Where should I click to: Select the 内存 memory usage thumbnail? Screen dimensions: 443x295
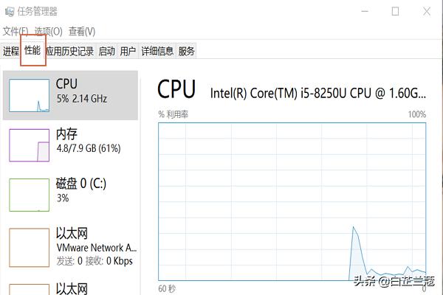pos(29,145)
